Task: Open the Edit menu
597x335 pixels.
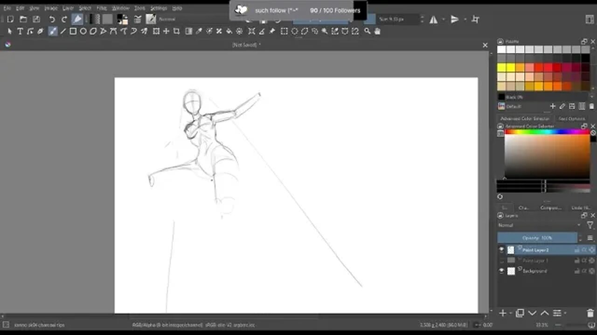Action: click(21, 8)
